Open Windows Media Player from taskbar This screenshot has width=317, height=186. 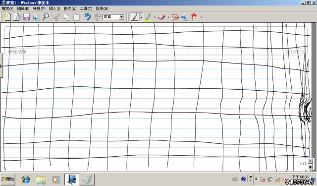pyautogui.click(x=56, y=180)
